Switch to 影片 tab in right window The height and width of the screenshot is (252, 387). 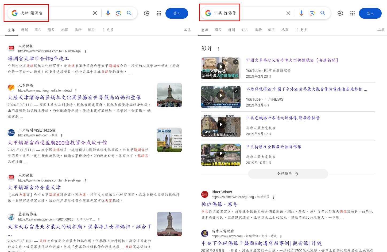[x=245, y=30]
